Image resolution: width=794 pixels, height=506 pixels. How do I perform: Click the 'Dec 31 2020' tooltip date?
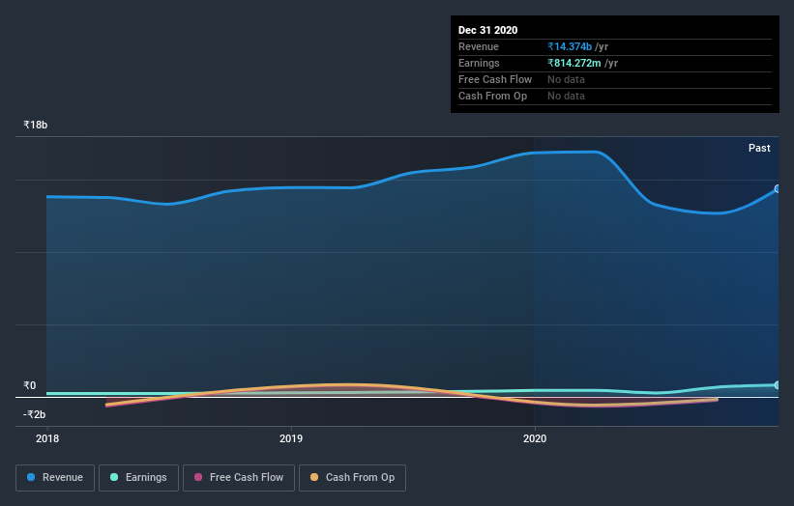pyautogui.click(x=488, y=30)
